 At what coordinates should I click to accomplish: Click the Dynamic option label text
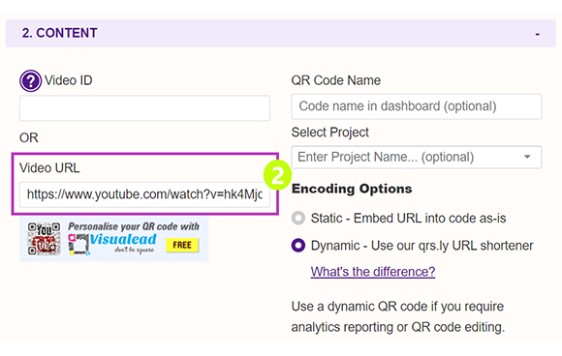click(421, 246)
